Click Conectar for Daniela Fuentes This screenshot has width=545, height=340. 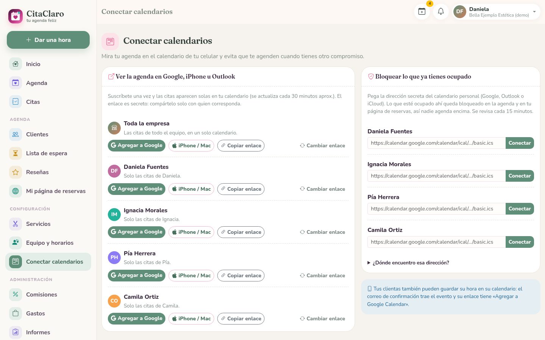[x=520, y=143]
